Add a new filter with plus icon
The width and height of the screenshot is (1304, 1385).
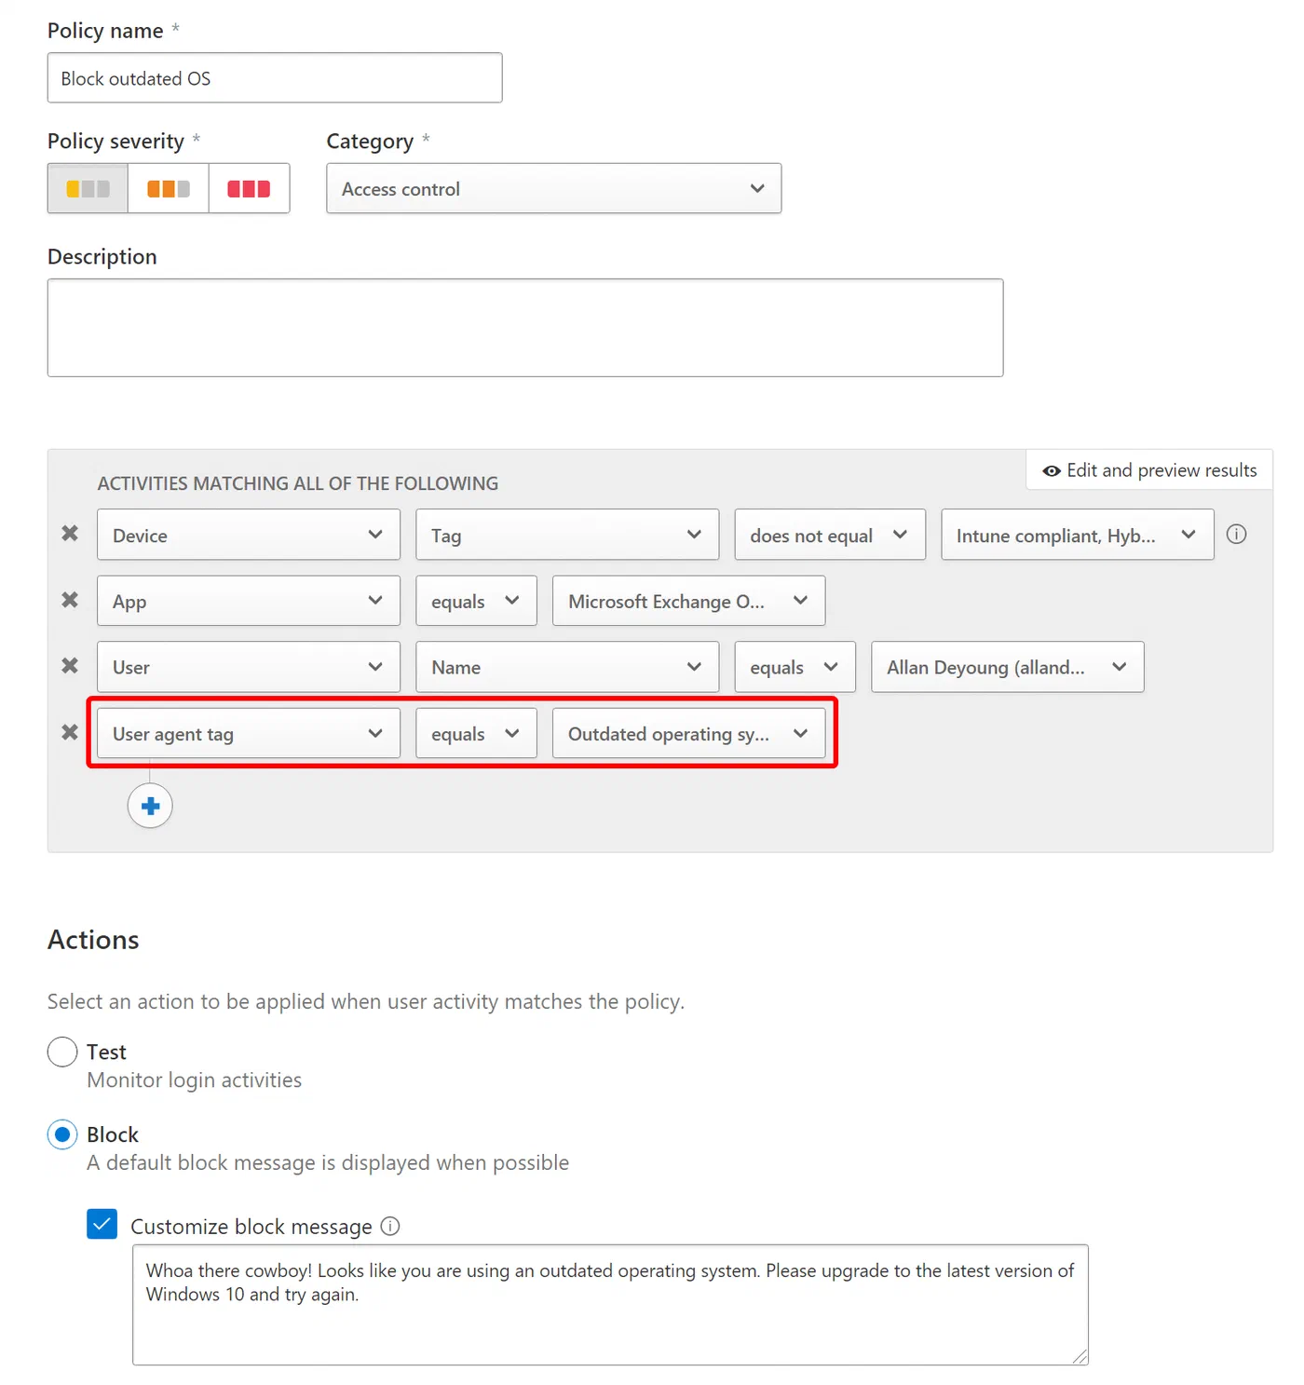tap(150, 806)
